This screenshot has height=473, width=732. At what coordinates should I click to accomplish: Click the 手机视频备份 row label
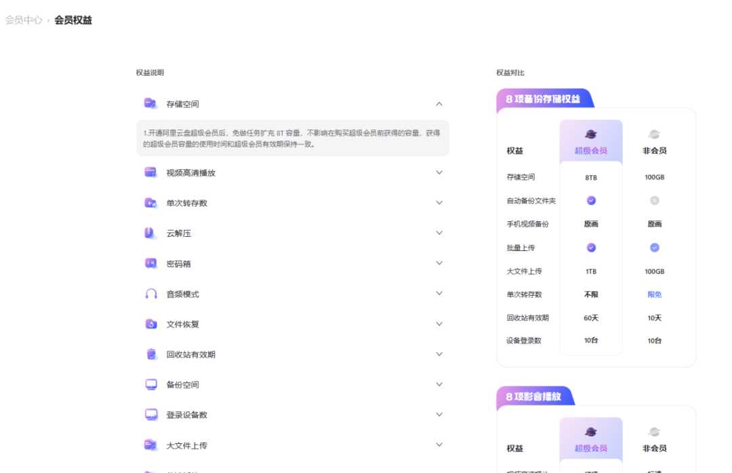[x=527, y=224]
